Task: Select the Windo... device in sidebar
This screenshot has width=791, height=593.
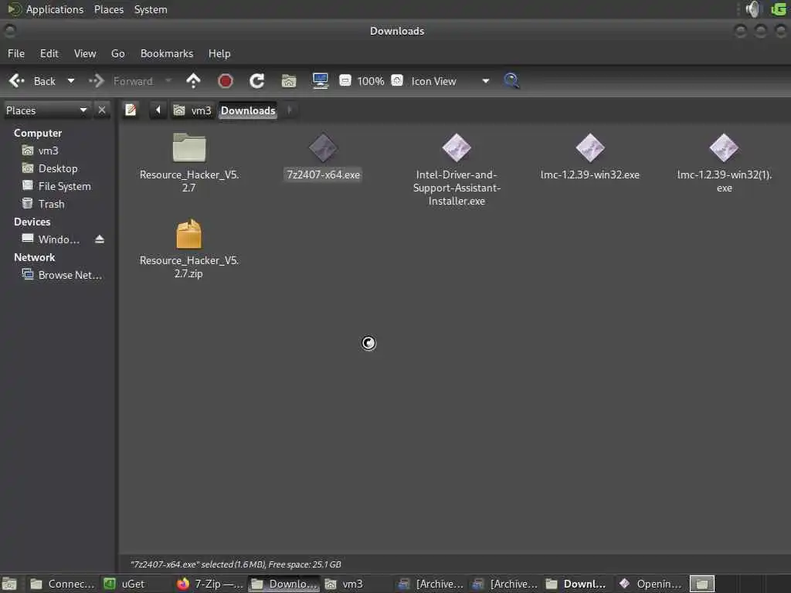Action: point(50,239)
